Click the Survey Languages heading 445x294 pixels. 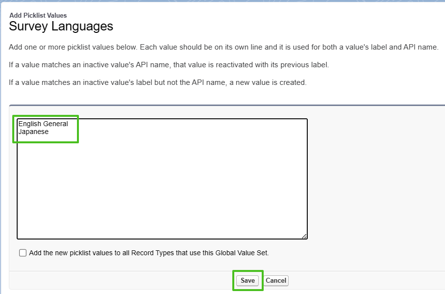pyautogui.click(x=61, y=27)
